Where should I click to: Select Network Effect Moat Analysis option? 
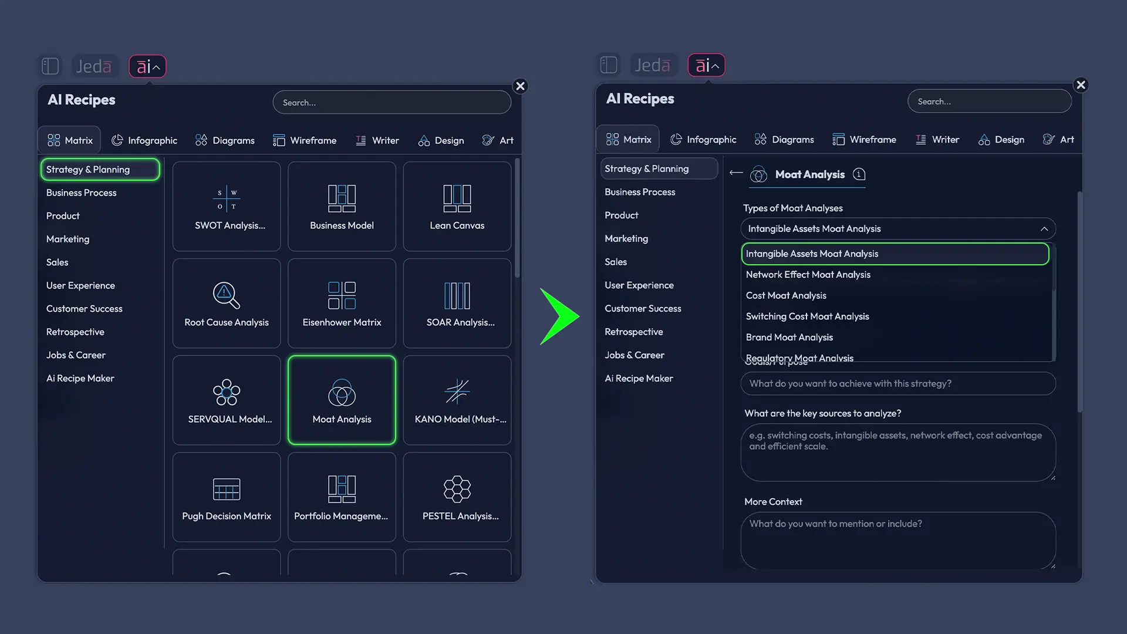[x=808, y=275]
